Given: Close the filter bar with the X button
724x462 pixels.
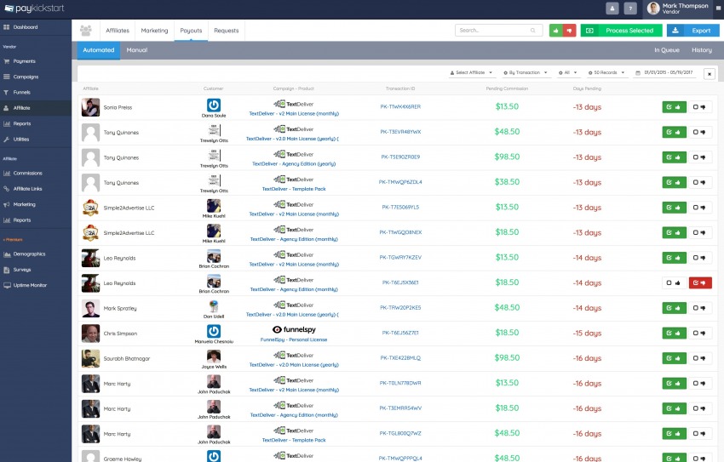Looking at the screenshot, I should click(x=710, y=73).
